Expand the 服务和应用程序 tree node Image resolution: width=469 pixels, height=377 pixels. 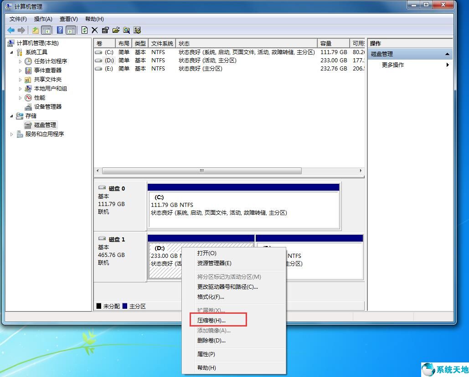coord(11,134)
